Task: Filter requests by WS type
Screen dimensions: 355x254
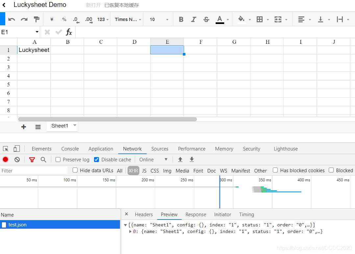Action: point(224,171)
